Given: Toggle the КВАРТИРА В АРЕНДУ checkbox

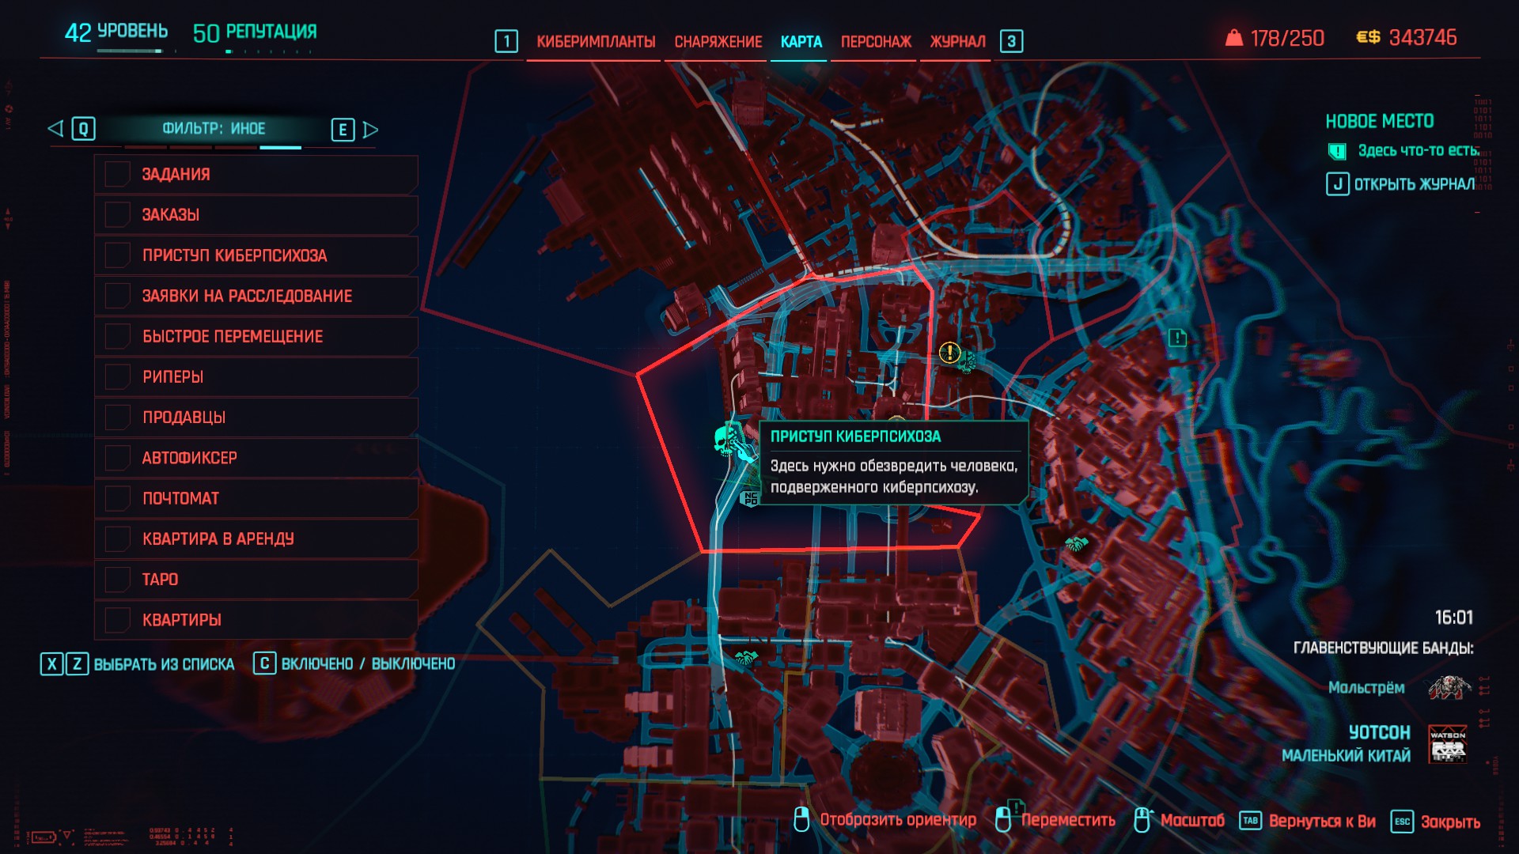Looking at the screenshot, I should (x=118, y=538).
